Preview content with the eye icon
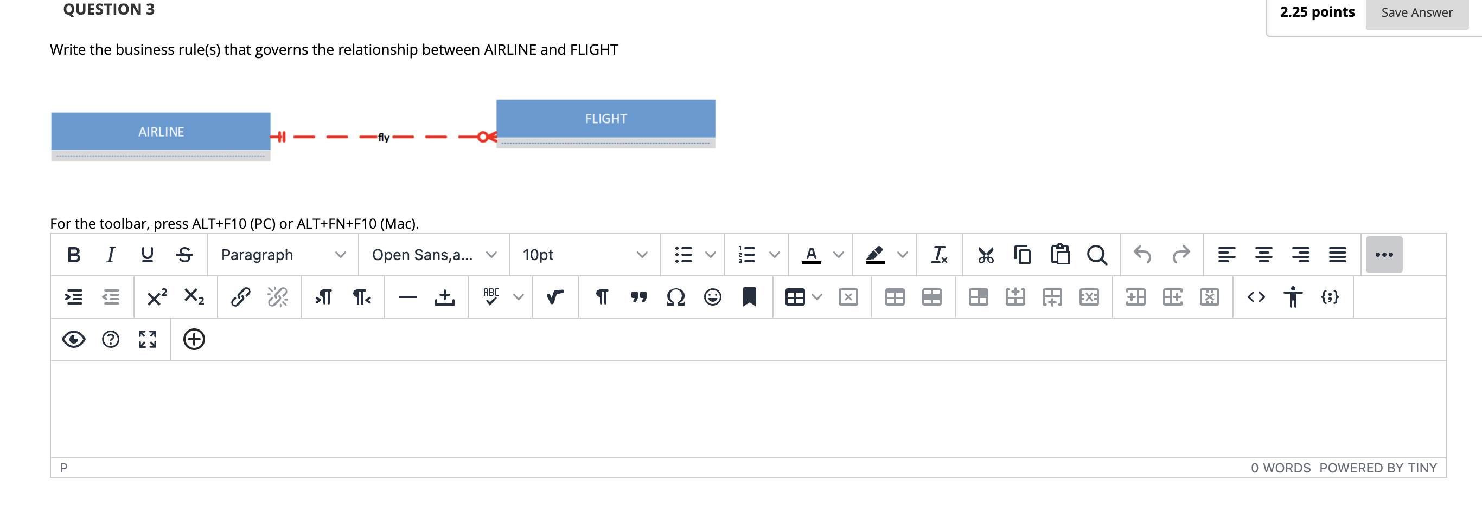Image resolution: width=1482 pixels, height=505 pixels. (x=74, y=340)
